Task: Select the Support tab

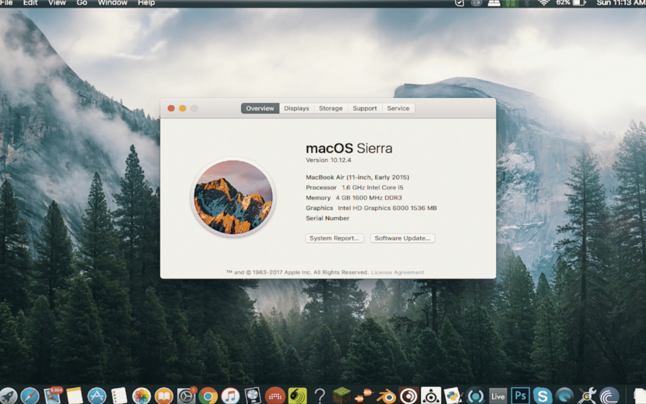Action: click(x=363, y=108)
